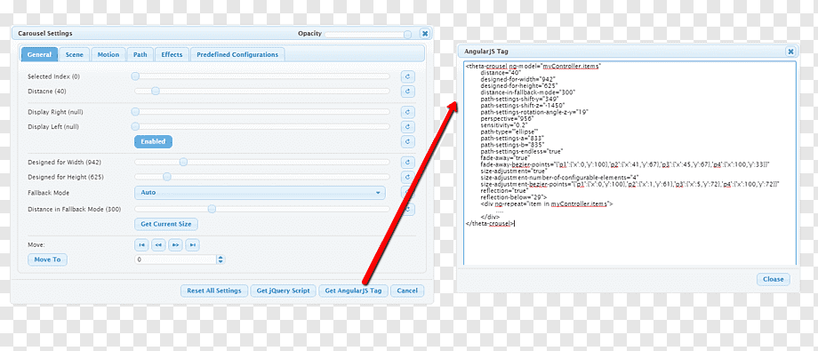Switch to the General tab

pos(40,55)
